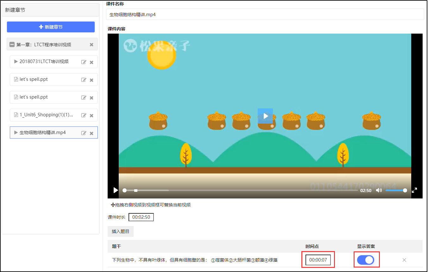
Task: Delete the 1_Unit6_Shopping item
Action: coord(91,116)
